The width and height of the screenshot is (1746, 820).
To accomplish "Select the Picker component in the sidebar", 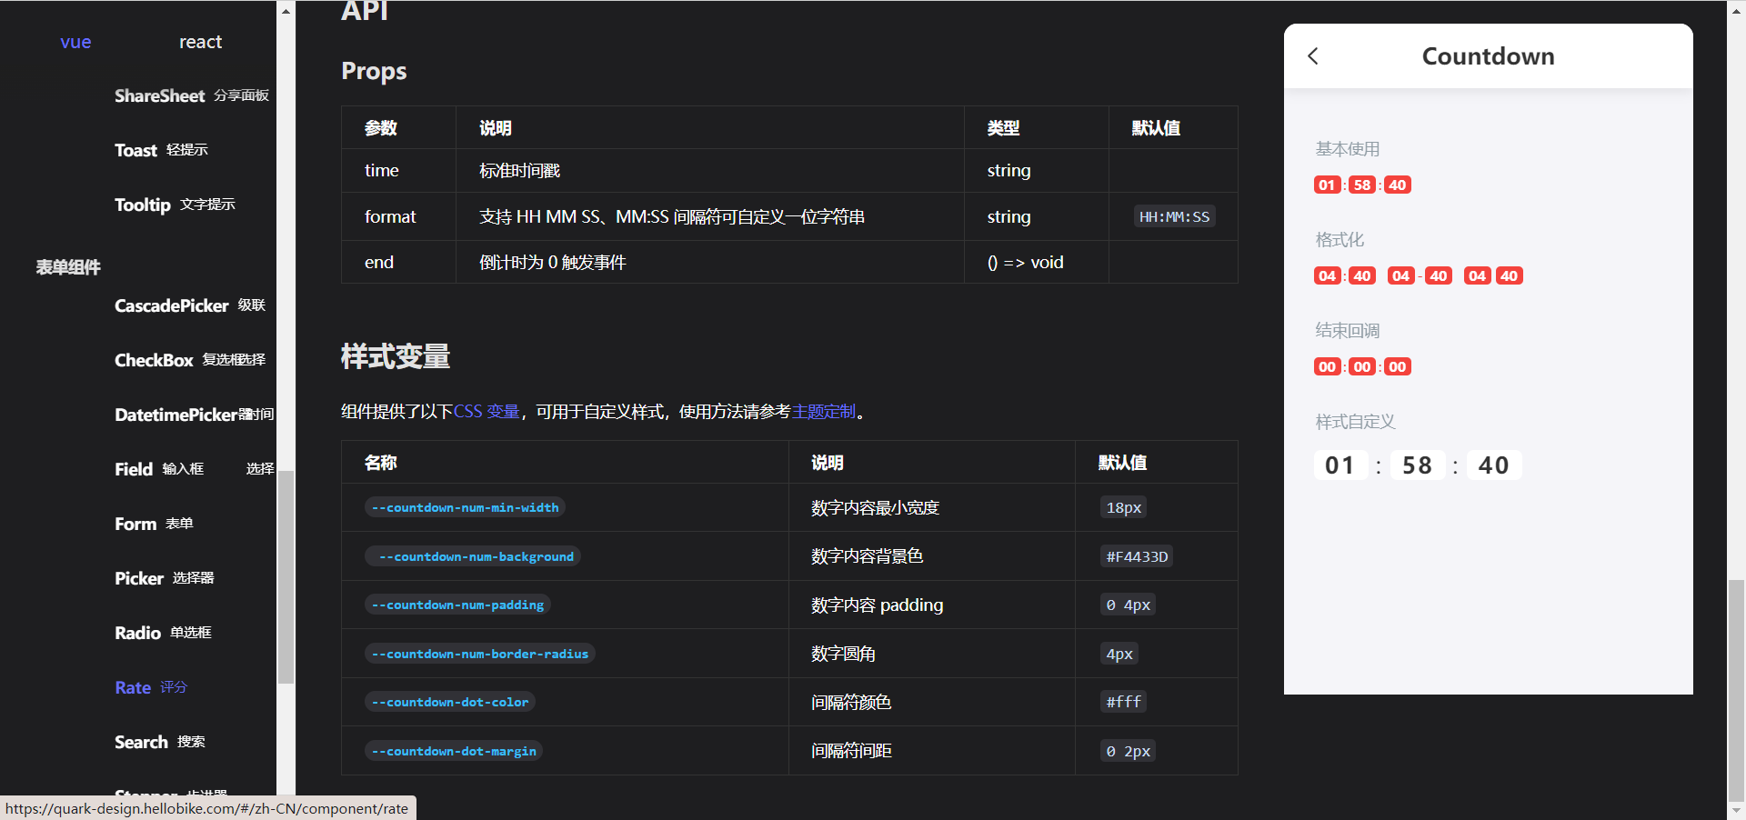I will coord(138,577).
